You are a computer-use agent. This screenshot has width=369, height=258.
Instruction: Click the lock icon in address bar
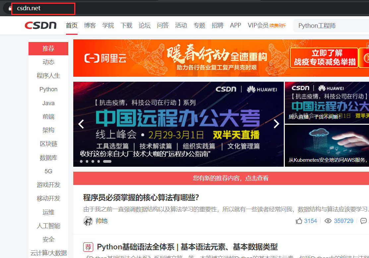click(10, 9)
